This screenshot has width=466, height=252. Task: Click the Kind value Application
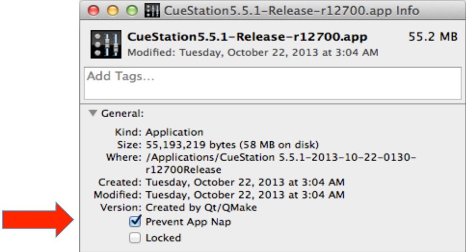174,133
